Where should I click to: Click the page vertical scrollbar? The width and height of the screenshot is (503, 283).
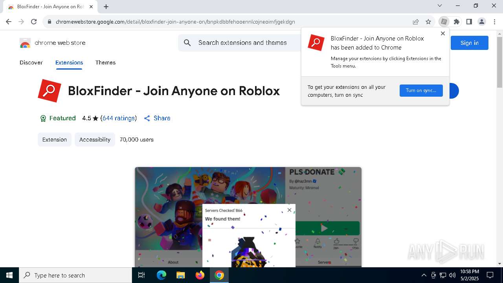(x=499, y=62)
